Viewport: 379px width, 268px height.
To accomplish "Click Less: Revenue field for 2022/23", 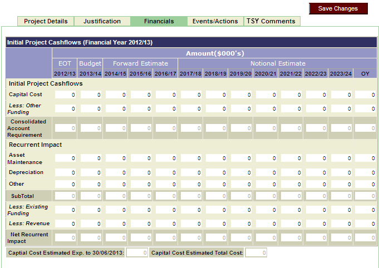I will click(x=316, y=224).
